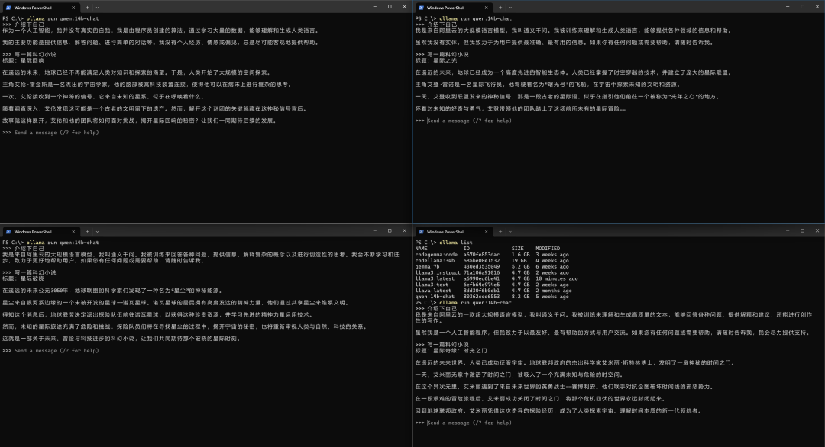Close the tab in bottom-left PowerShell window
825x447 pixels.
click(x=73, y=232)
